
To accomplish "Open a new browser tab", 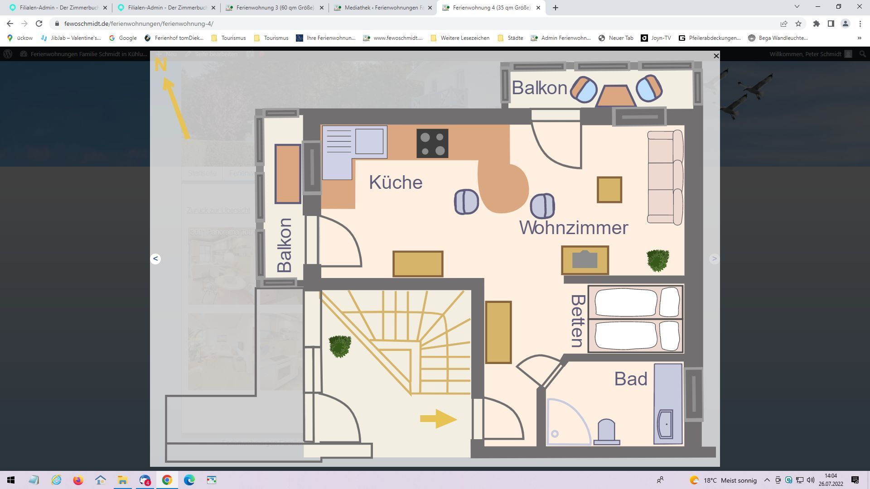I will 556,8.
